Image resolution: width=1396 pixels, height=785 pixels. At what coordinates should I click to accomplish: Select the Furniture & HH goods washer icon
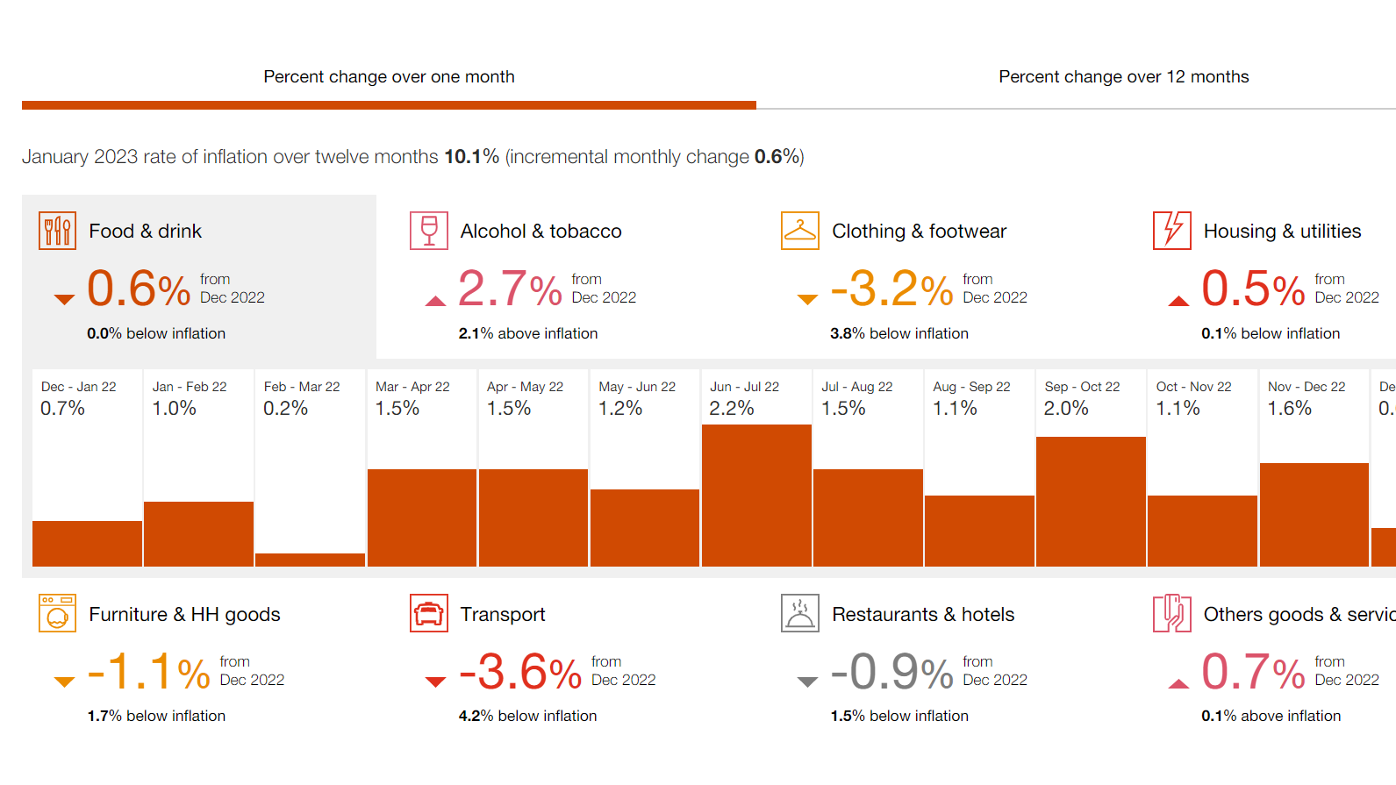[57, 614]
